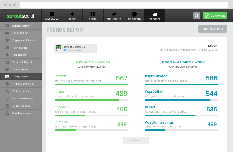Click 'Based on 3,032 @mentions' text
Viewport: 233px width, 152px height.
pyautogui.click(x=189, y=50)
